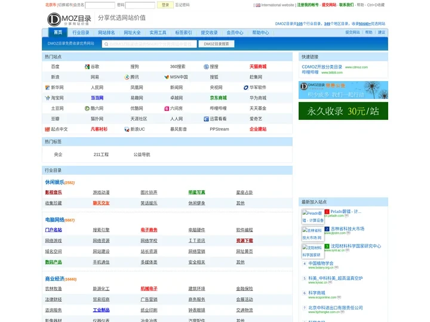The width and height of the screenshot is (430, 322).
Task: Open the 天猫商城 link
Action: (258, 67)
